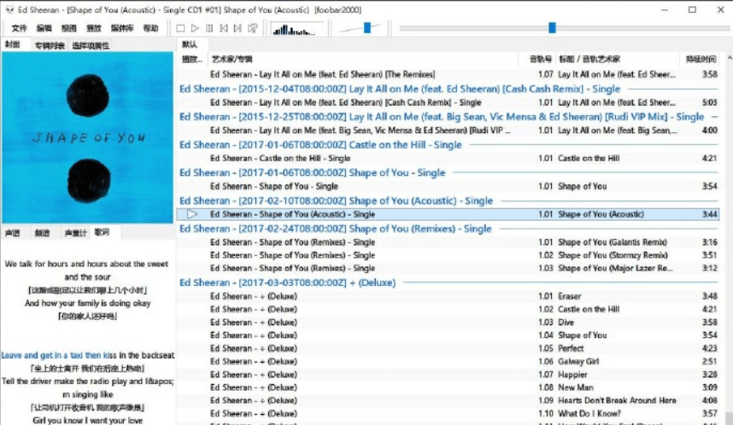Select the New Man track
Screen dimensions: 733x425
(449, 387)
